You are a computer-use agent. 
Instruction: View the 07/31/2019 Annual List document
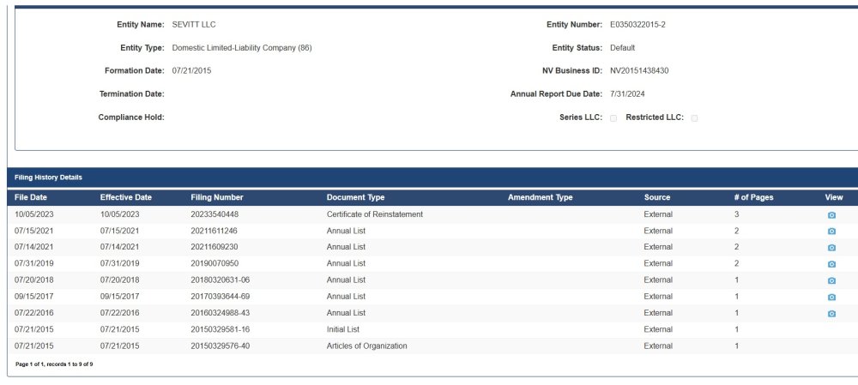point(831,264)
